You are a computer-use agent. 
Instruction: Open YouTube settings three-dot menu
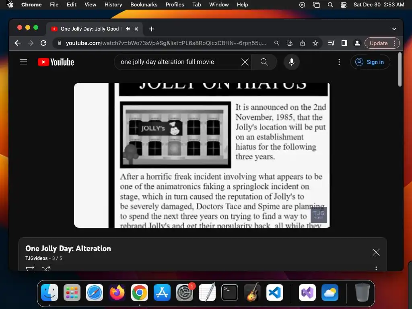339,62
